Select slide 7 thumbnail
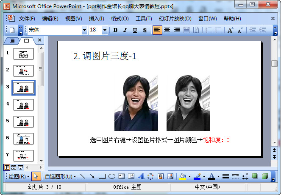 [x=23, y=155]
